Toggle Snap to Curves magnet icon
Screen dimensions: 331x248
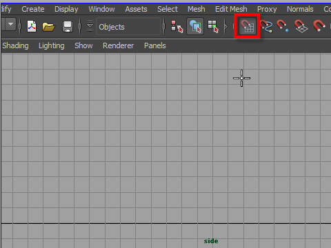coord(266,26)
